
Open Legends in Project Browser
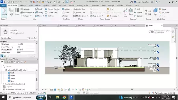(x=9, y=87)
